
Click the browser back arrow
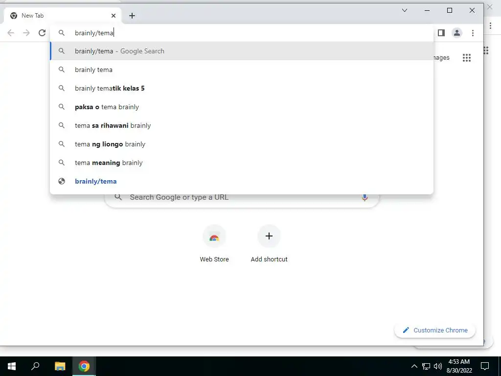coord(11,33)
